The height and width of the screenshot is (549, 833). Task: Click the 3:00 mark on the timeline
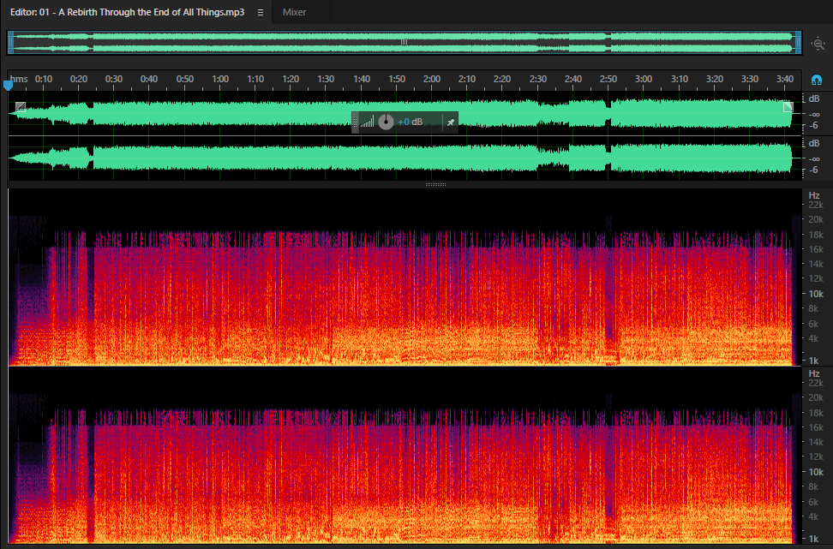coord(644,79)
